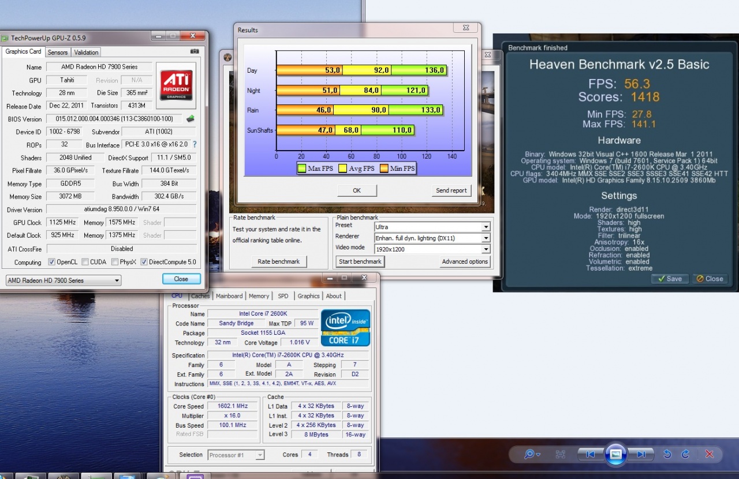Screen dimensions: 739x479
Task: Click the Start benchmark button
Action: (360, 261)
